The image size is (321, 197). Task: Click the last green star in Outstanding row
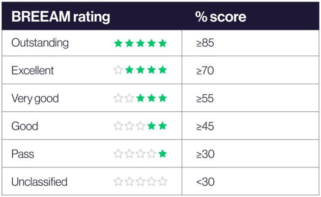click(163, 43)
